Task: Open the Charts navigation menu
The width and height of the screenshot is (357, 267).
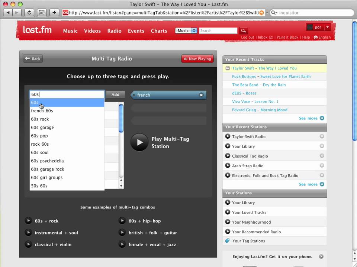Action: (159, 31)
